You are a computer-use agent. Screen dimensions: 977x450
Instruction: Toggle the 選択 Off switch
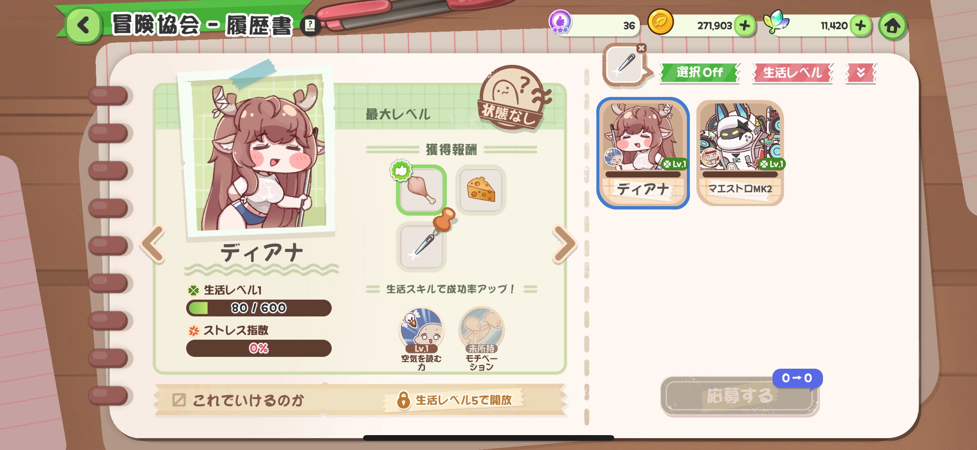click(699, 72)
